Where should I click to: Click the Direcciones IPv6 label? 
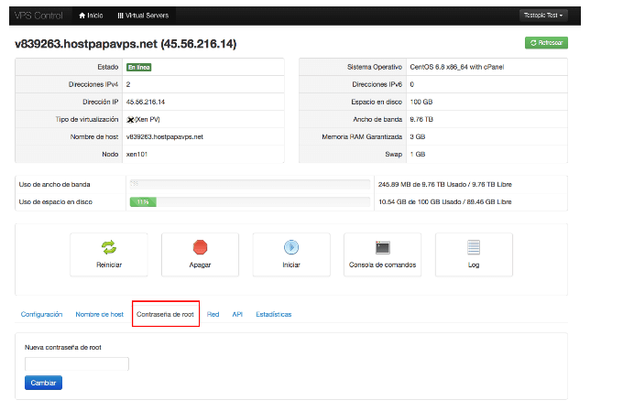(377, 84)
